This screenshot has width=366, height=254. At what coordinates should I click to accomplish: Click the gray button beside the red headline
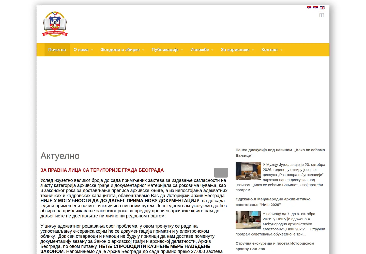(221, 172)
